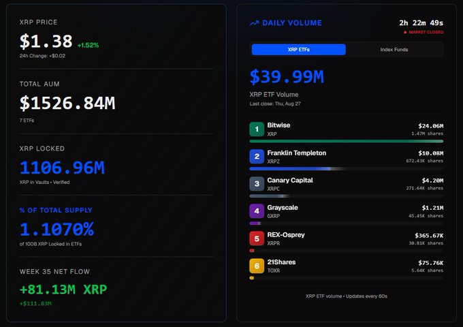Screen dimensions: 463x327
Task: Select the Canary Capital fund name
Action: (x=290, y=180)
